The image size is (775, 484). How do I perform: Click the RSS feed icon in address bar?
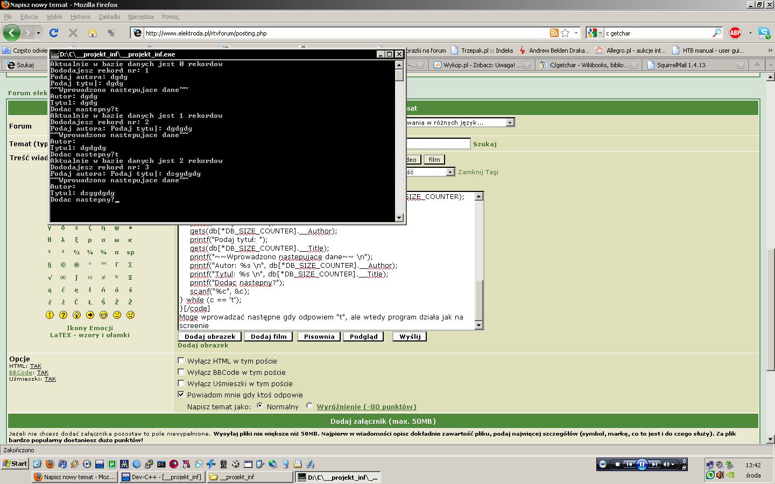pos(554,33)
